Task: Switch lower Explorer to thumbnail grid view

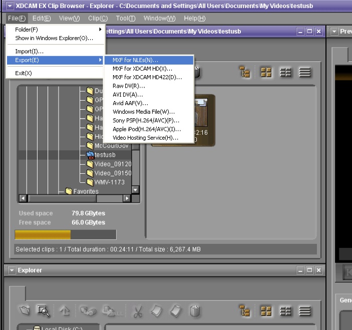Action: pos(266,311)
